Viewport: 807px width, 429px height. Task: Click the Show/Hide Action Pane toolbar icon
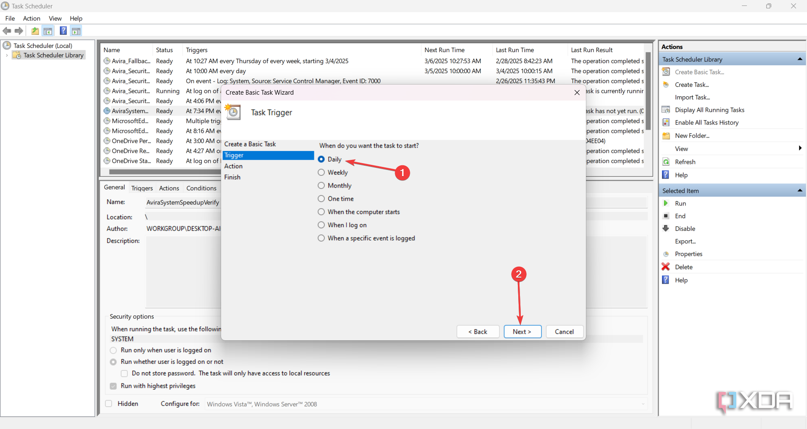tap(76, 31)
